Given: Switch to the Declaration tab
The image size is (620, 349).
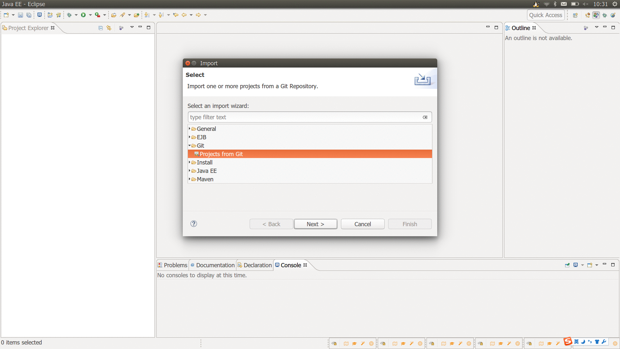Looking at the screenshot, I should click(255, 265).
